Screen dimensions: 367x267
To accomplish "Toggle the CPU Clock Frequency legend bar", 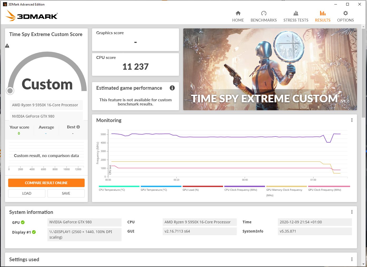I will [245, 186].
